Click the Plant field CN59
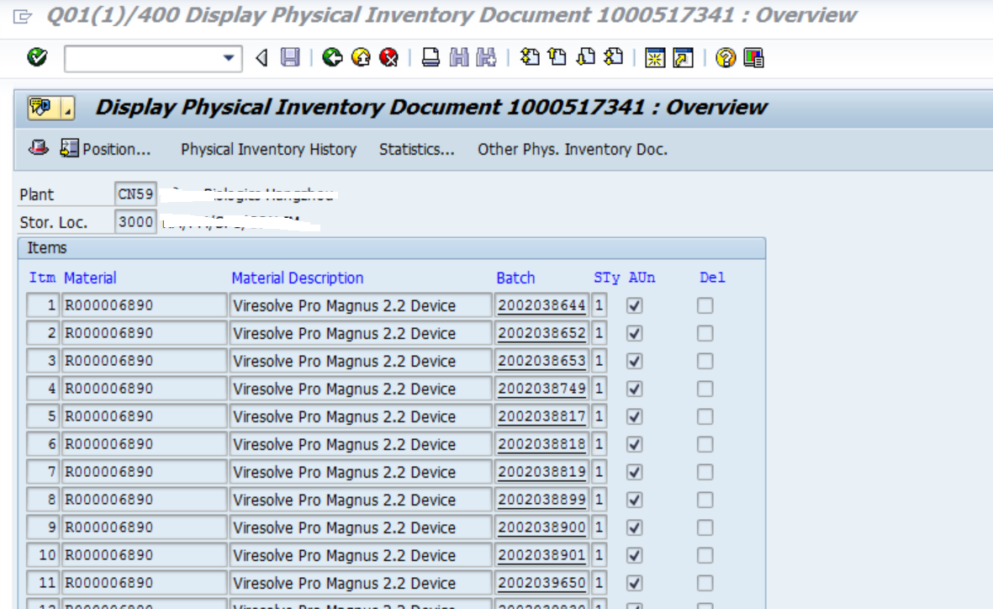Viewport: 993px width, 609px height. (x=135, y=194)
